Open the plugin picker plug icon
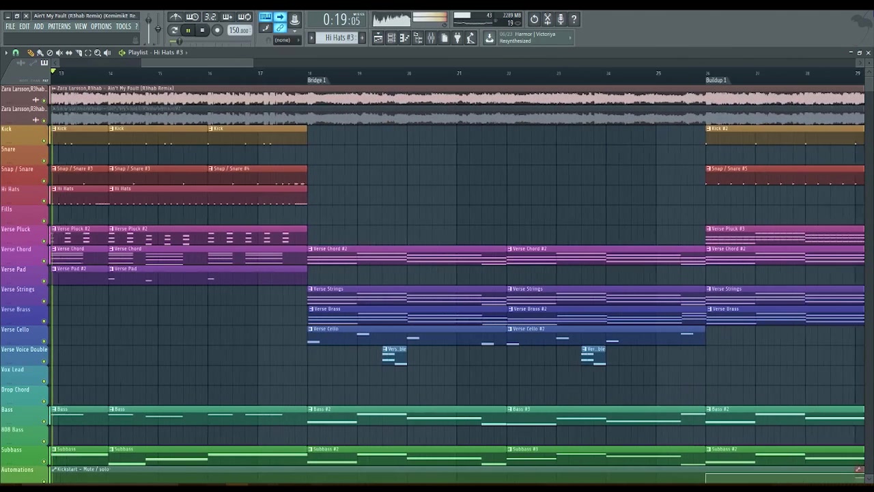The image size is (874, 492). 457,38
